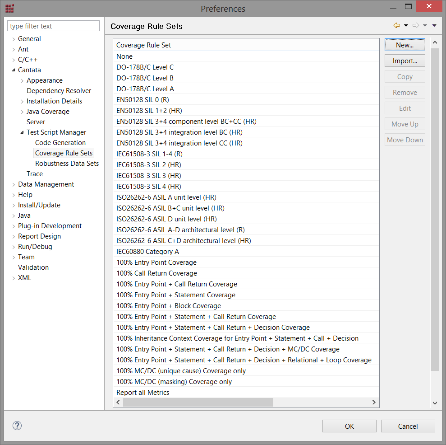Select 100% MC/DC (masking) Coverage only
Viewport: 446px width, 445px height.
pyautogui.click(x=246, y=381)
